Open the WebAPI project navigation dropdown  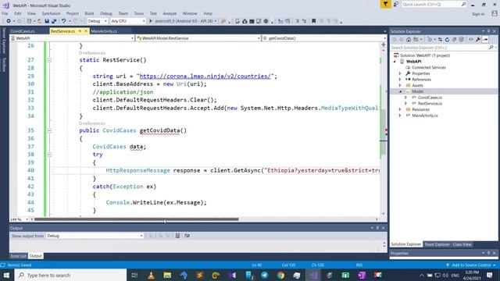pyautogui.click(x=72, y=38)
